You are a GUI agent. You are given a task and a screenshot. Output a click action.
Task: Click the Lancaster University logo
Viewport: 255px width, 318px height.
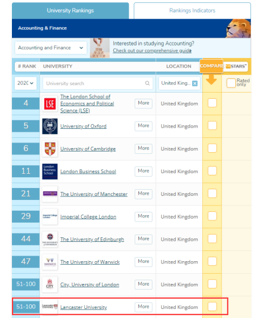point(50,307)
